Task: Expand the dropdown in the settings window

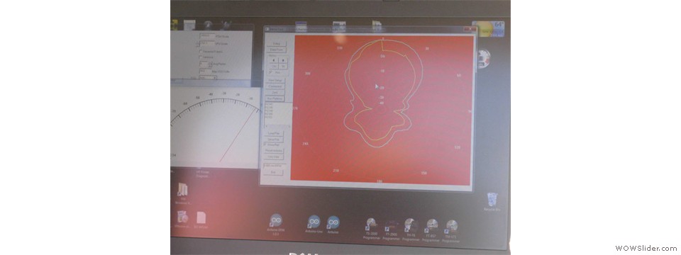Action: (x=208, y=78)
